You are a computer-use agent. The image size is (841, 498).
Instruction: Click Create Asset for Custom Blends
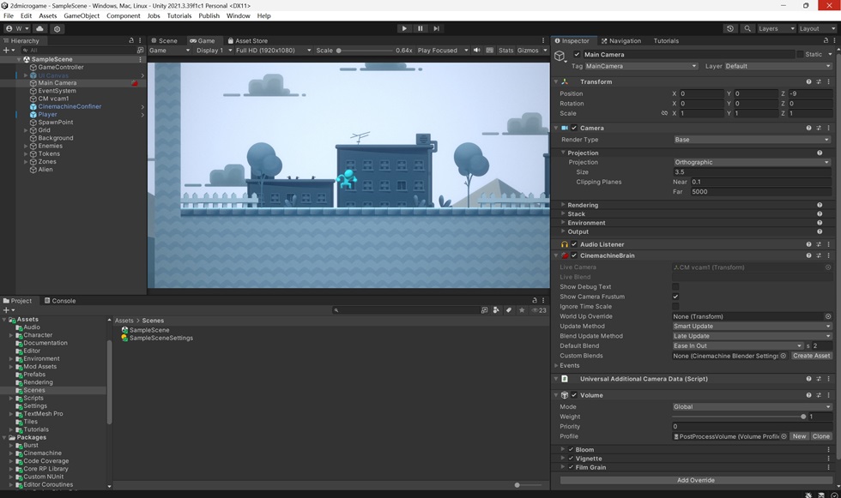point(811,356)
